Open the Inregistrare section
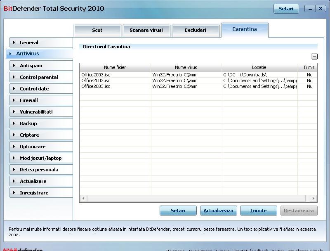This screenshot has width=330, height=251. [x=41, y=193]
